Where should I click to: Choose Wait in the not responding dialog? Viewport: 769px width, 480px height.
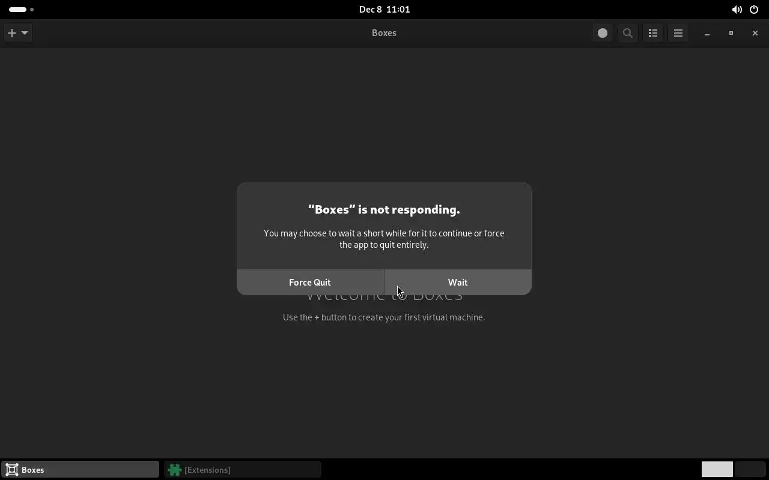458,282
